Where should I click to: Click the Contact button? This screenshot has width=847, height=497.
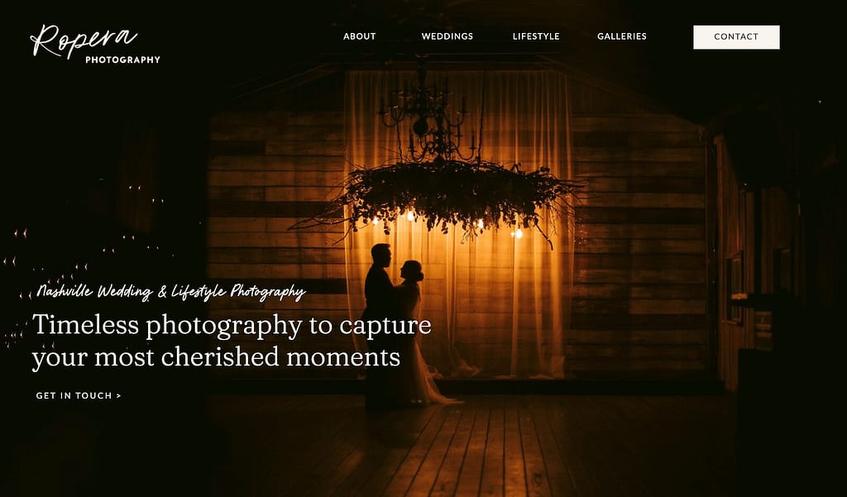[x=736, y=36]
